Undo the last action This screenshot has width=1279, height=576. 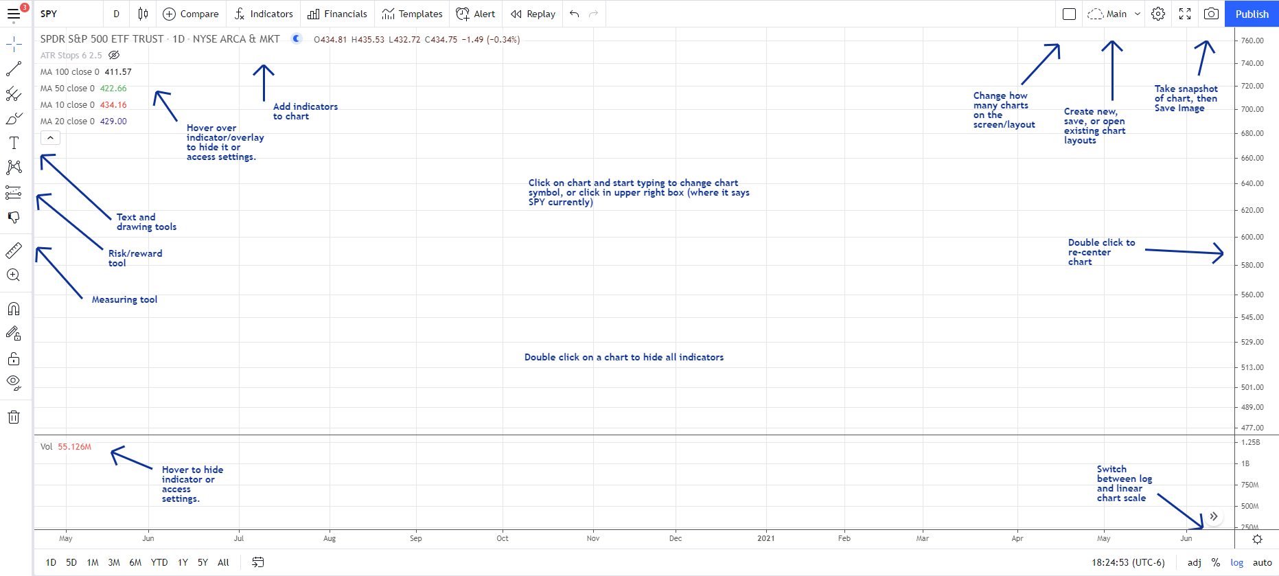575,14
